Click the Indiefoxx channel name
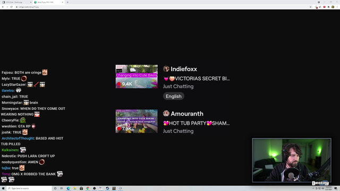The image size is (340, 191). pos(184,69)
